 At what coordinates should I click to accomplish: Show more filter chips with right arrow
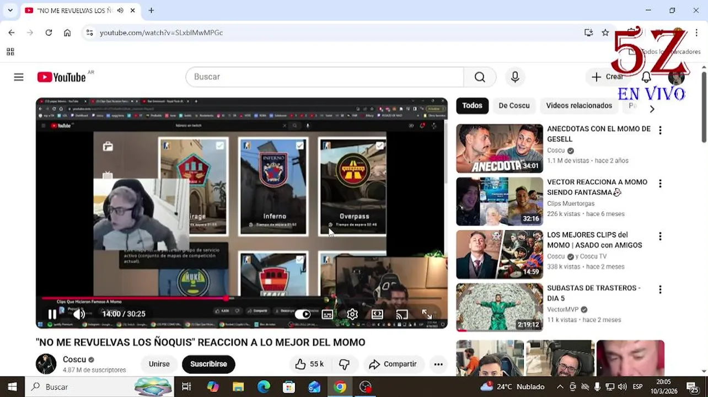[x=652, y=109]
